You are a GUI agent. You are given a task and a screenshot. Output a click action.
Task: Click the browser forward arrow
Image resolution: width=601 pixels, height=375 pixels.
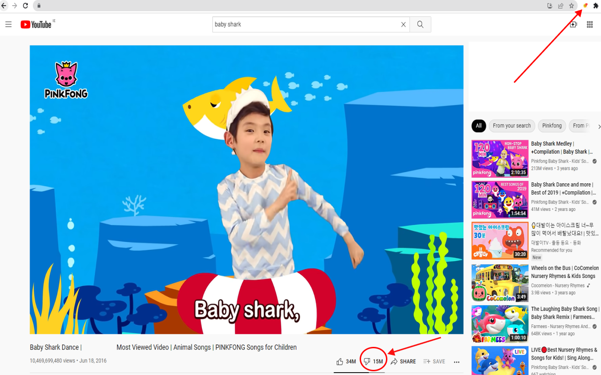pos(15,6)
